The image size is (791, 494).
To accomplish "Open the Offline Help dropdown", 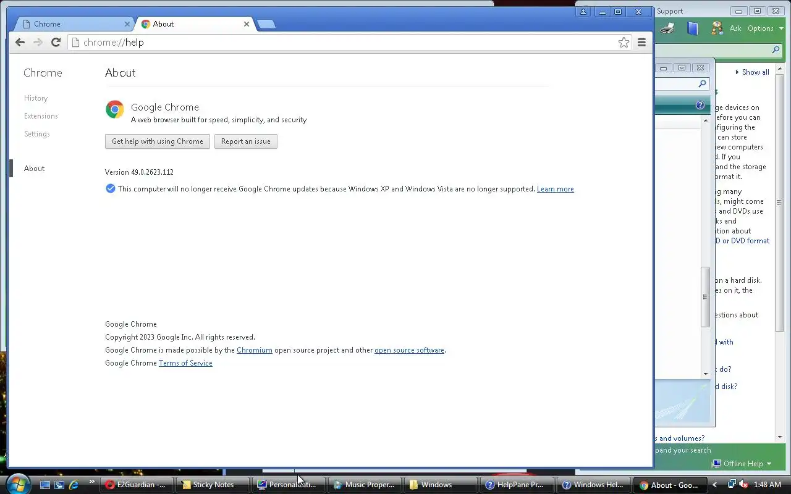I will [x=742, y=464].
